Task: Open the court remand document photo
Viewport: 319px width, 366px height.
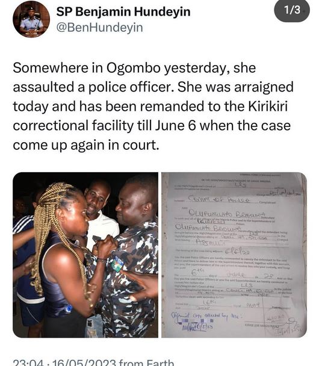Action: (234, 255)
